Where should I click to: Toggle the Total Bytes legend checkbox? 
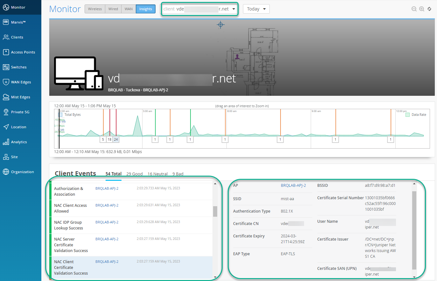[60, 115]
